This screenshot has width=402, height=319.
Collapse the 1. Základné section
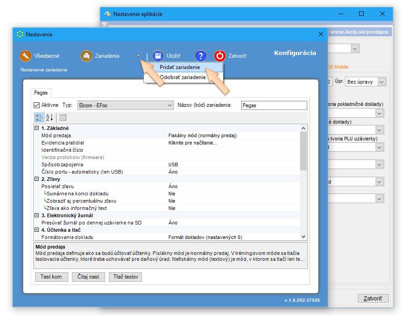[37, 128]
